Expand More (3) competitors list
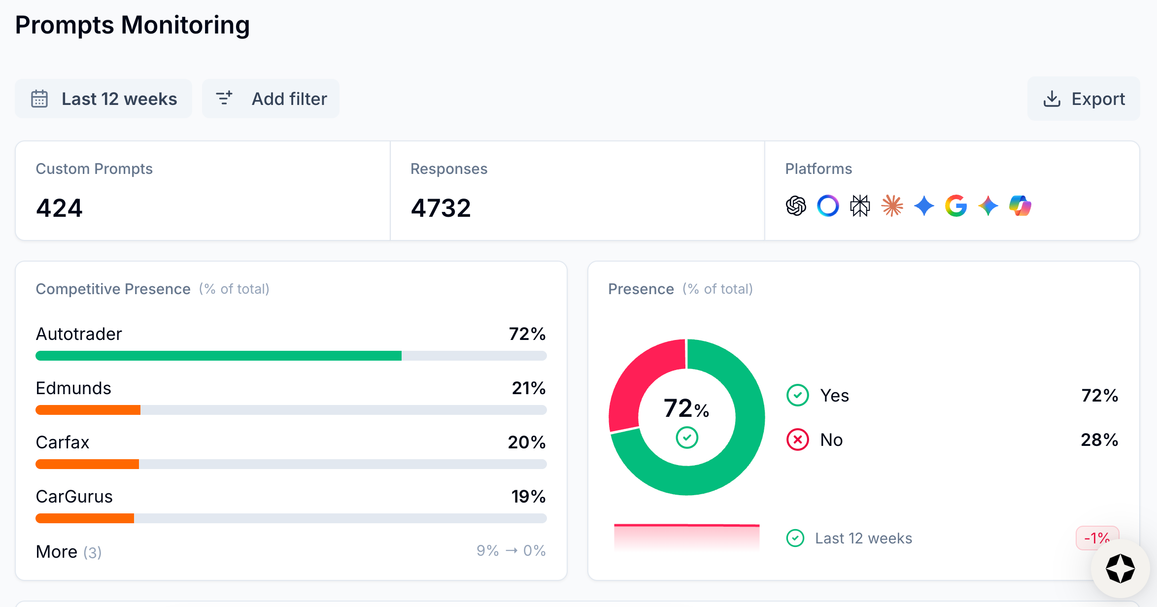Screen dimensions: 1157x607 (x=68, y=551)
